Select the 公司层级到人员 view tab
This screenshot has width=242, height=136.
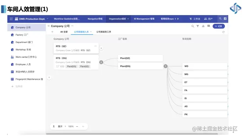(81, 32)
